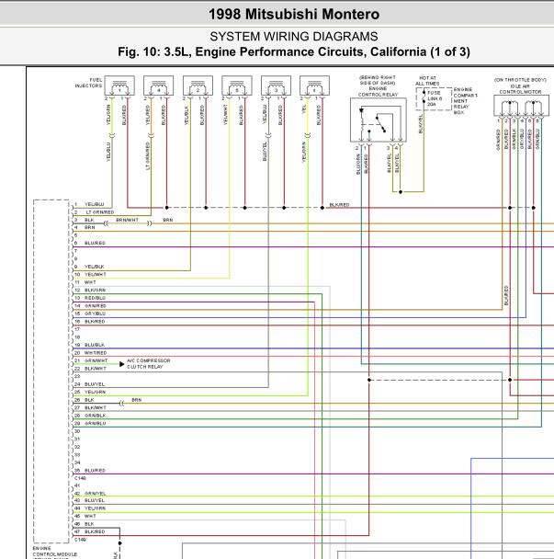The height and width of the screenshot is (559, 554).
Task: Click pin '6 BLU/RED' label
Action: pyautogui.click(x=90, y=243)
